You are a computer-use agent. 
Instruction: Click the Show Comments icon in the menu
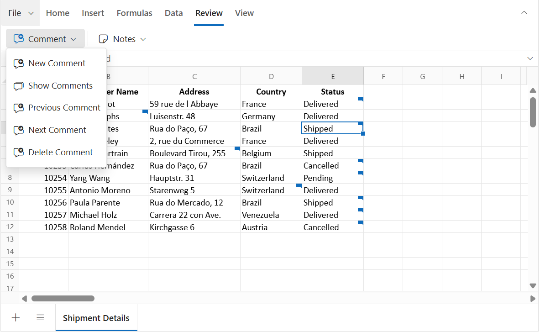click(19, 86)
